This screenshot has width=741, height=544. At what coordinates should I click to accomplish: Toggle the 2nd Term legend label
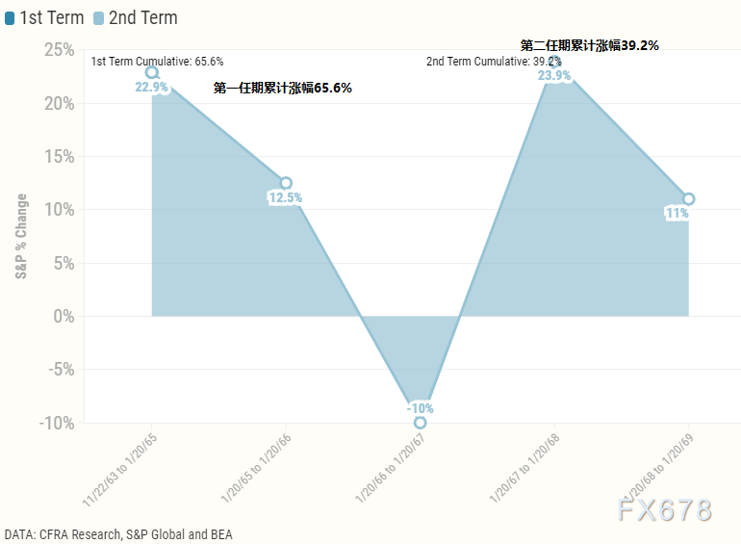(x=142, y=18)
